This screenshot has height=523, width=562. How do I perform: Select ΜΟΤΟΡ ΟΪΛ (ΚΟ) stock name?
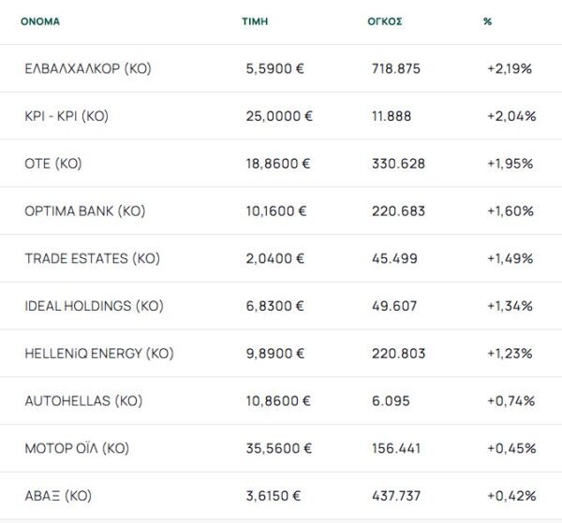[77, 448]
